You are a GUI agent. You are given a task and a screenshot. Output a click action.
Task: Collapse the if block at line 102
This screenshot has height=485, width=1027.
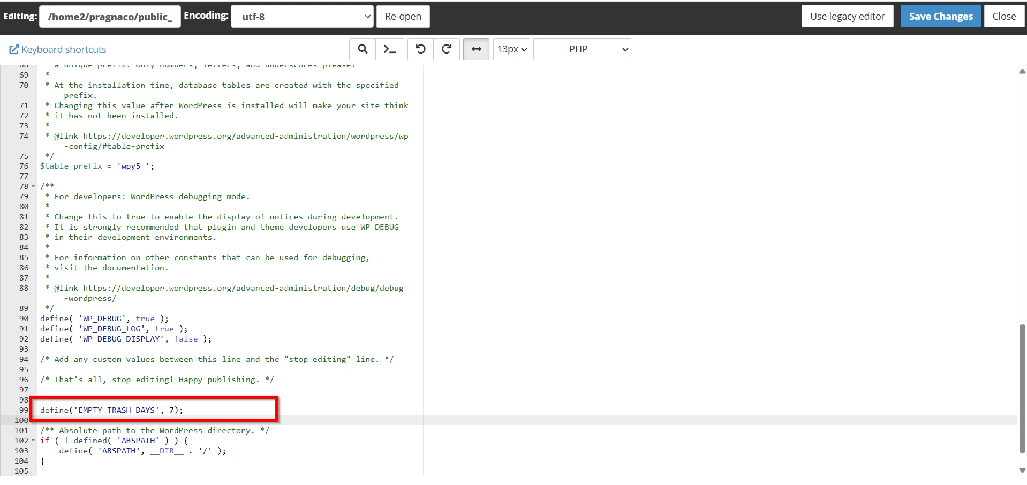point(33,441)
